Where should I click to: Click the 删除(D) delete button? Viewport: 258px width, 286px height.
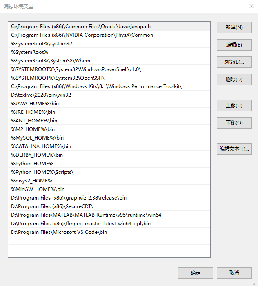click(x=234, y=80)
